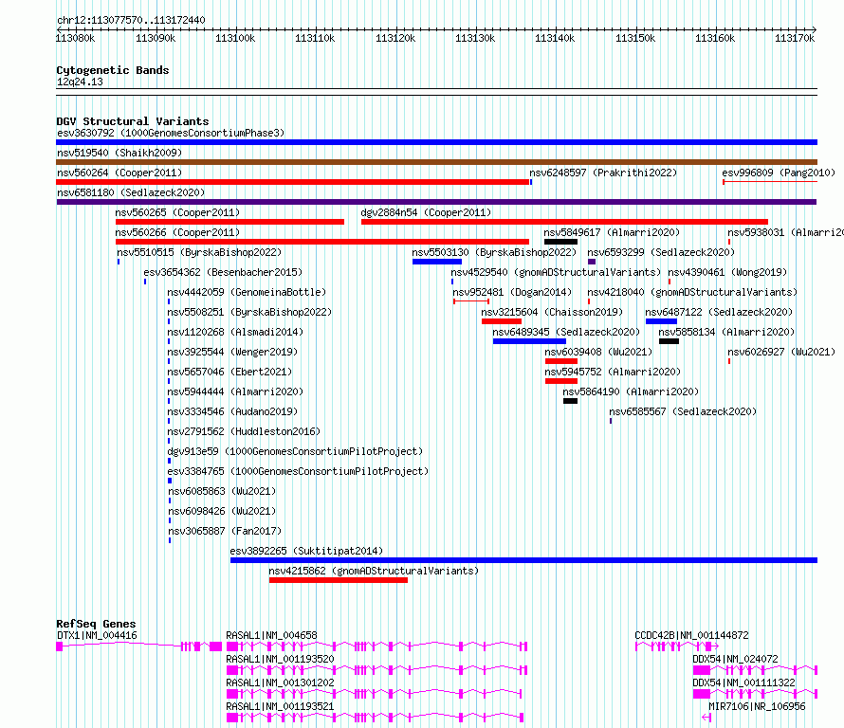Image resolution: width=844 pixels, height=728 pixels.
Task: Click the nsv5510515 (ByrskaBishop2022) label
Action: [199, 252]
